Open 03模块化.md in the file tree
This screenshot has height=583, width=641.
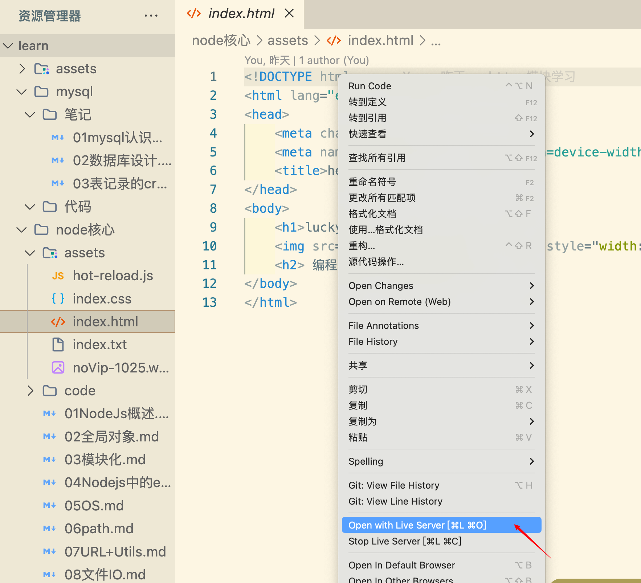pyautogui.click(x=105, y=460)
